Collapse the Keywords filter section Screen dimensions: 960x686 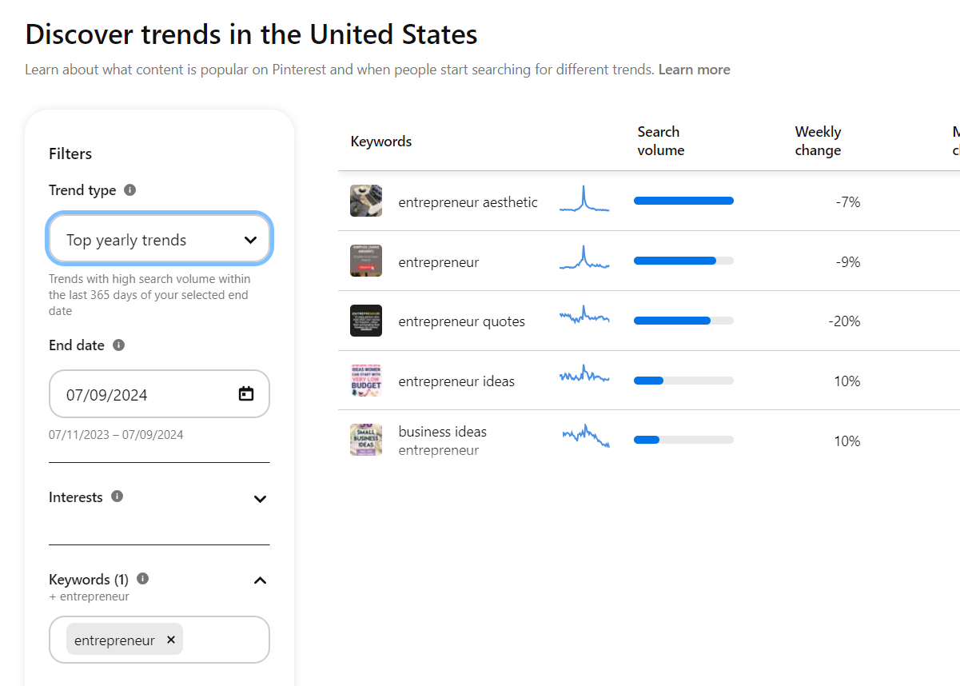tap(260, 580)
